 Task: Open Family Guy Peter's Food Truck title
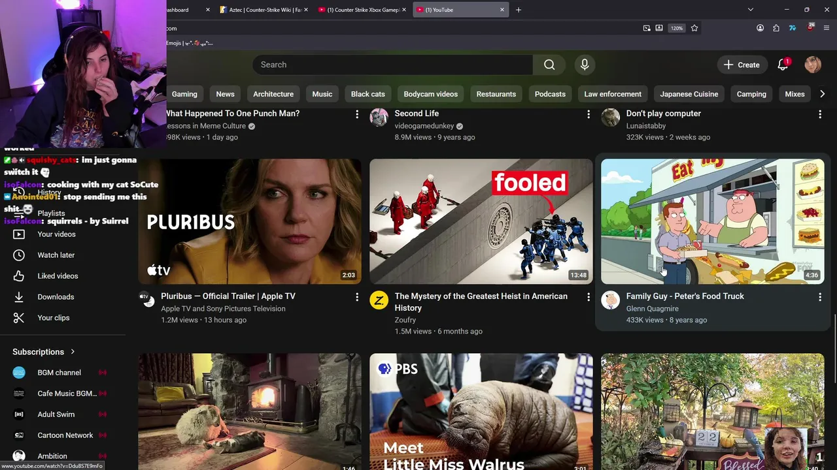[685, 296]
